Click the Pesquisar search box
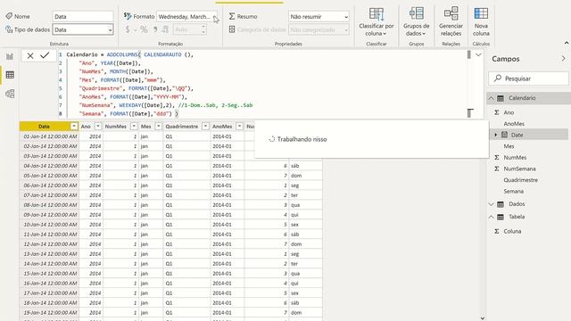 [528, 78]
